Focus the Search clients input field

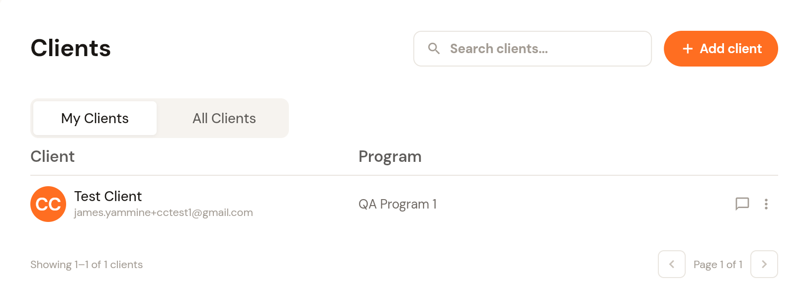[533, 49]
